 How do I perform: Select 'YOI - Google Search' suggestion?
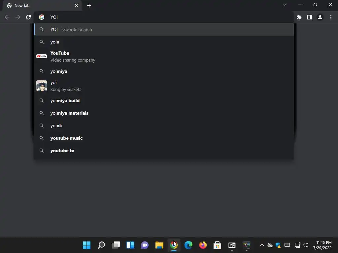pyautogui.click(x=164, y=29)
